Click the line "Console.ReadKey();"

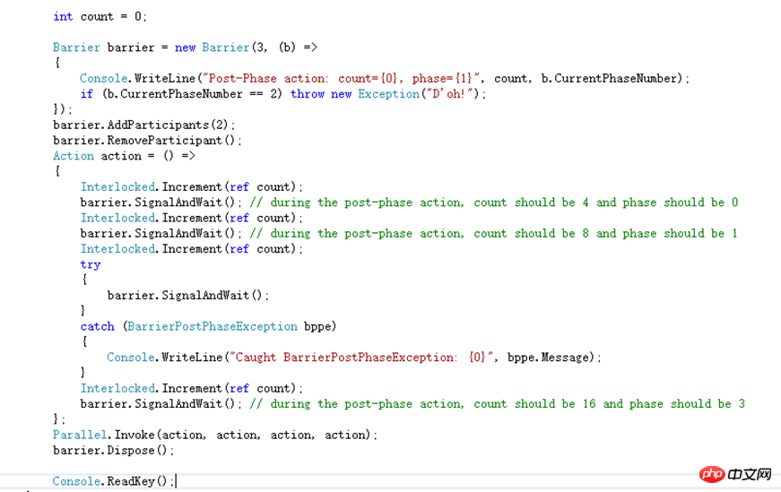(114, 481)
